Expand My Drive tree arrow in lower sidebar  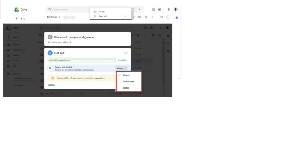point(5,45)
